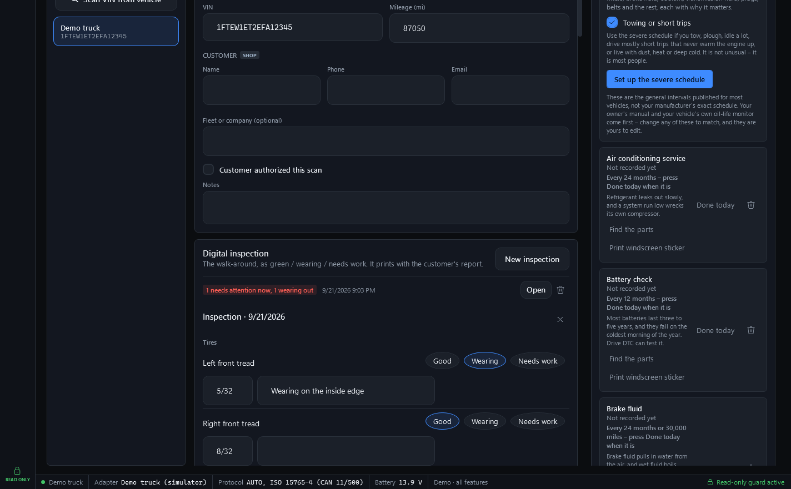Click the Right front tread note field
791x489 pixels.
346,451
